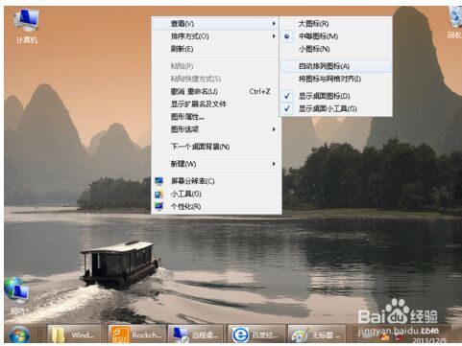Select 小图标(N) view option
Viewport: 462px width, 346px height.
coord(335,49)
